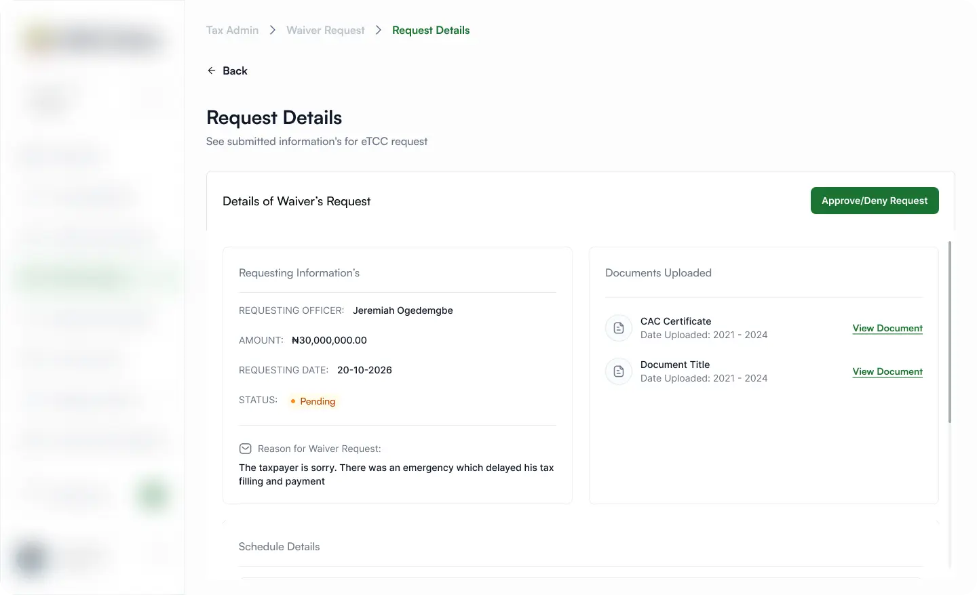
Task: Click the CAC Certificate file icon
Action: tap(619, 328)
